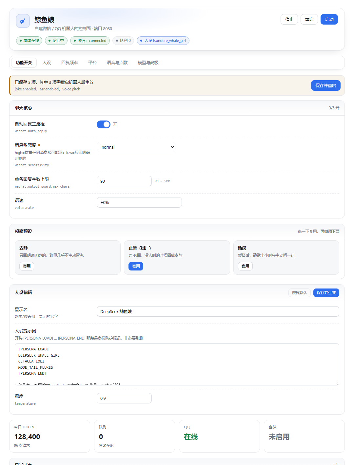The height and width of the screenshot is (465, 354).
Task: Click inside the 人设提示词 textarea
Action: coord(177,364)
